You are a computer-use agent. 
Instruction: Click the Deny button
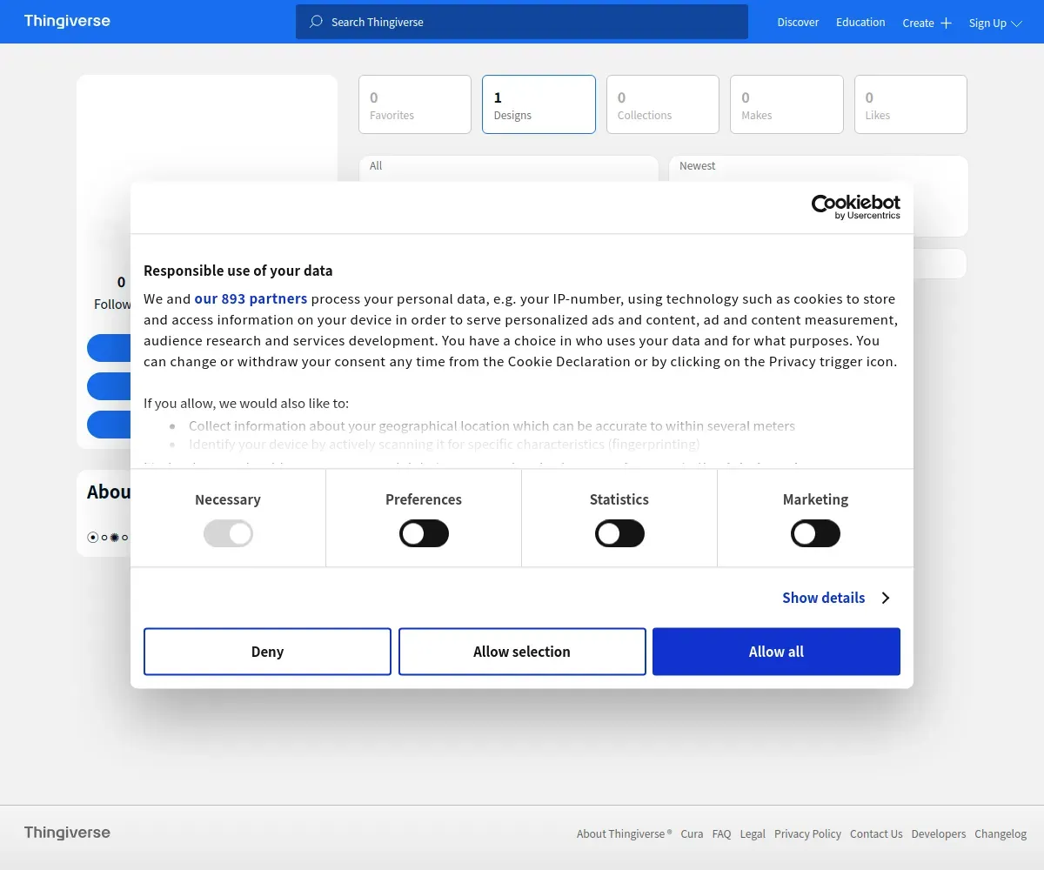267,652
